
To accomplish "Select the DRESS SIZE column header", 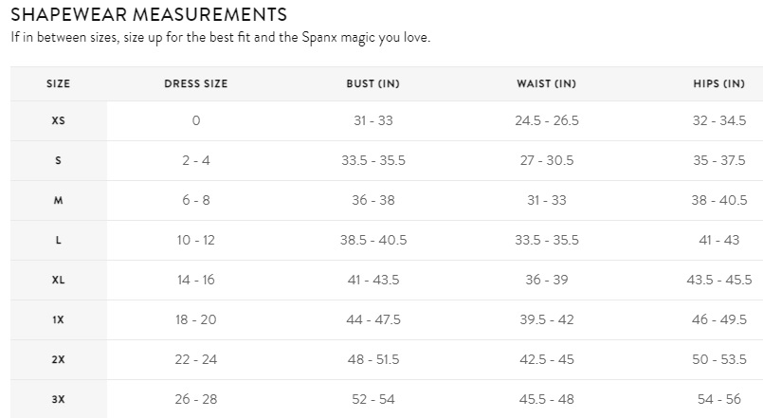I will click(195, 83).
